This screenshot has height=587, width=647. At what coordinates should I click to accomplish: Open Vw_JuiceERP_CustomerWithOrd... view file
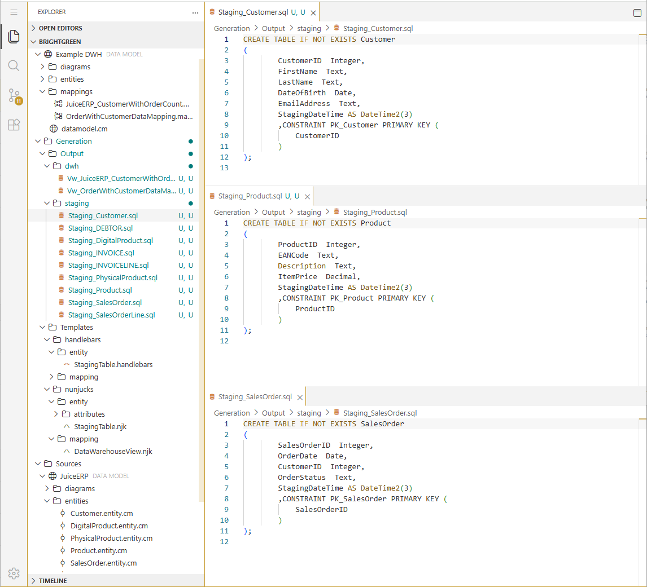(x=121, y=179)
